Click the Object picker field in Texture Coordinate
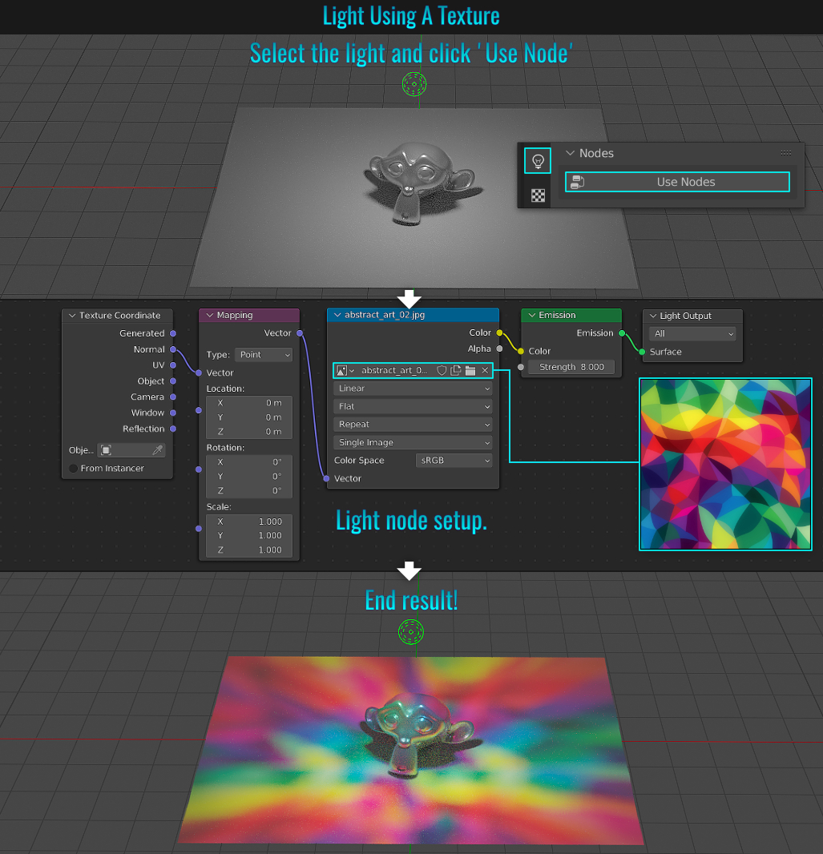The width and height of the screenshot is (823, 854). click(131, 450)
